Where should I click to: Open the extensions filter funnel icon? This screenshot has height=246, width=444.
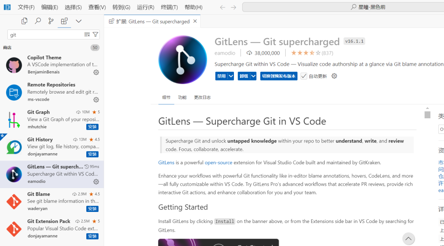(x=95, y=34)
